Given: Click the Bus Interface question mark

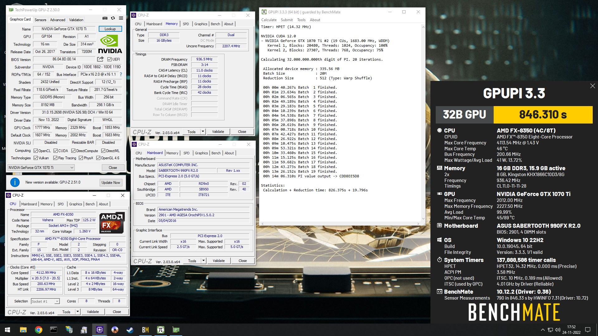Looking at the screenshot, I should (x=121, y=74).
